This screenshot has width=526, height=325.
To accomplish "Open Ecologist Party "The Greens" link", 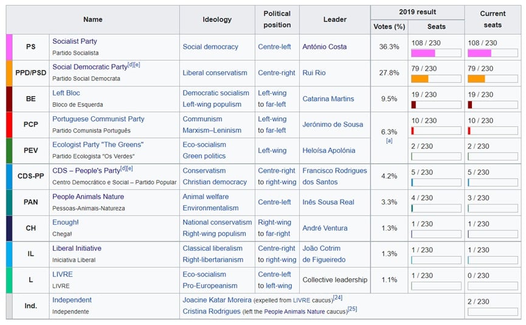I will point(98,145).
